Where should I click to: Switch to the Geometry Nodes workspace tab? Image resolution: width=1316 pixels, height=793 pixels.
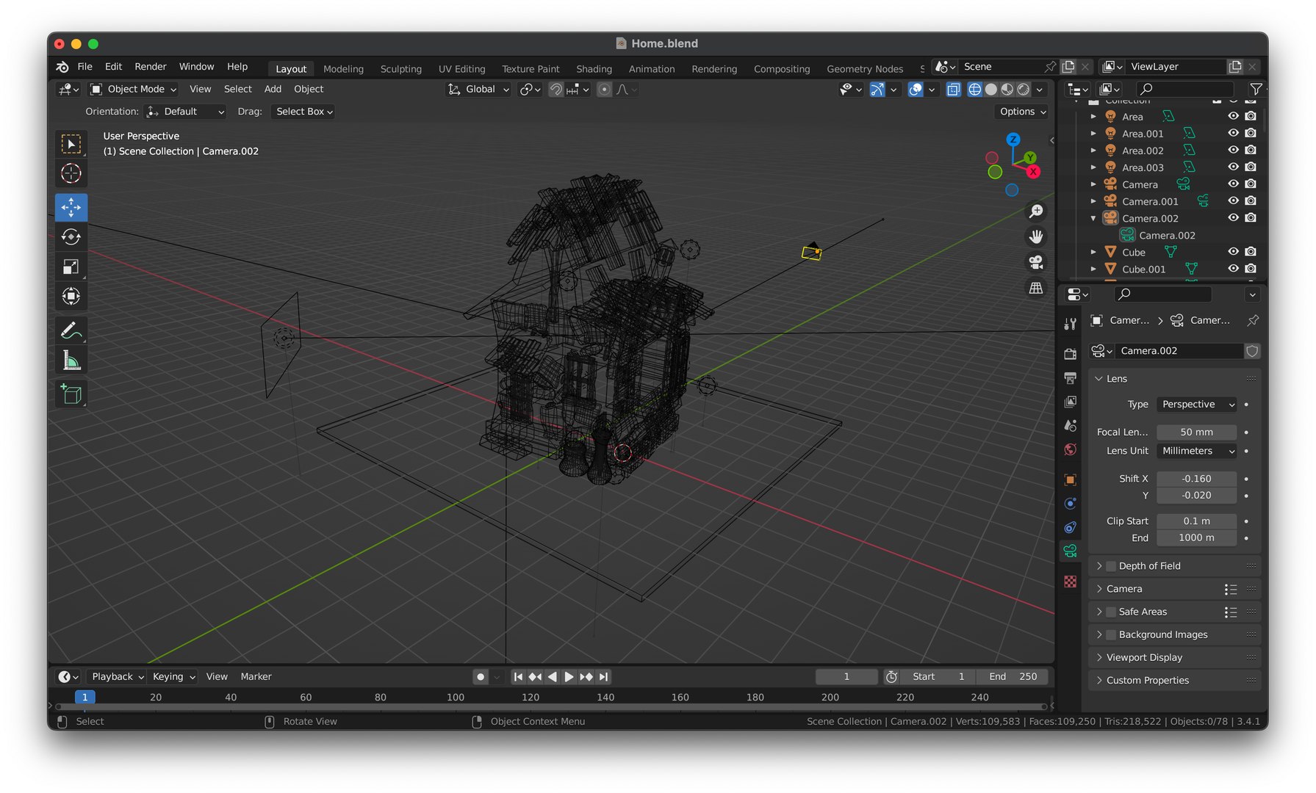(x=865, y=69)
